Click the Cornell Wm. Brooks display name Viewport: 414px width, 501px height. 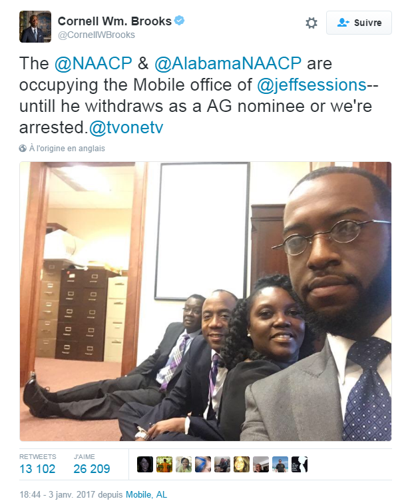click(x=115, y=21)
